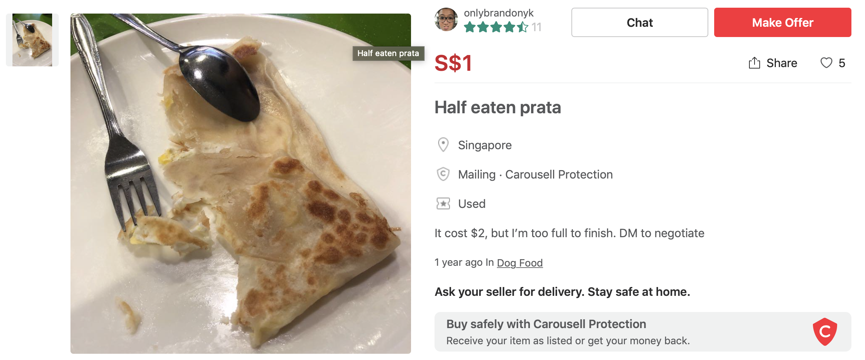This screenshot has height=360, width=865.
Task: Click the Half eaten prata image caption
Action: (388, 54)
